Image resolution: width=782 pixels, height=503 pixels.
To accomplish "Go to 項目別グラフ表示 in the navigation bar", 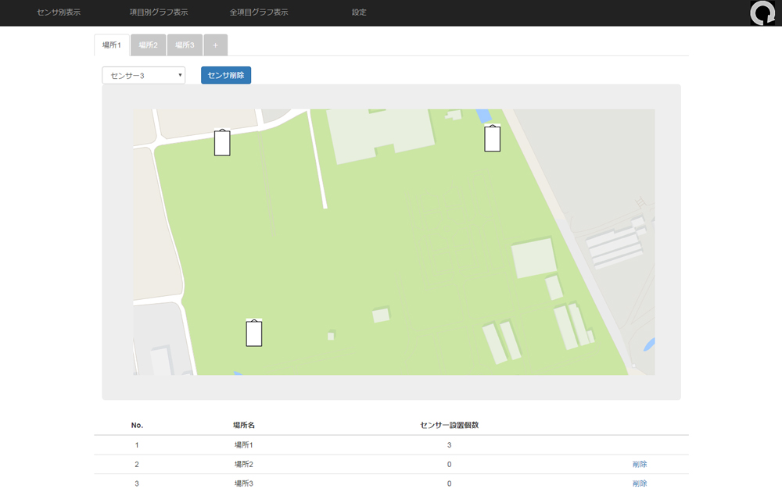I will pos(159,12).
